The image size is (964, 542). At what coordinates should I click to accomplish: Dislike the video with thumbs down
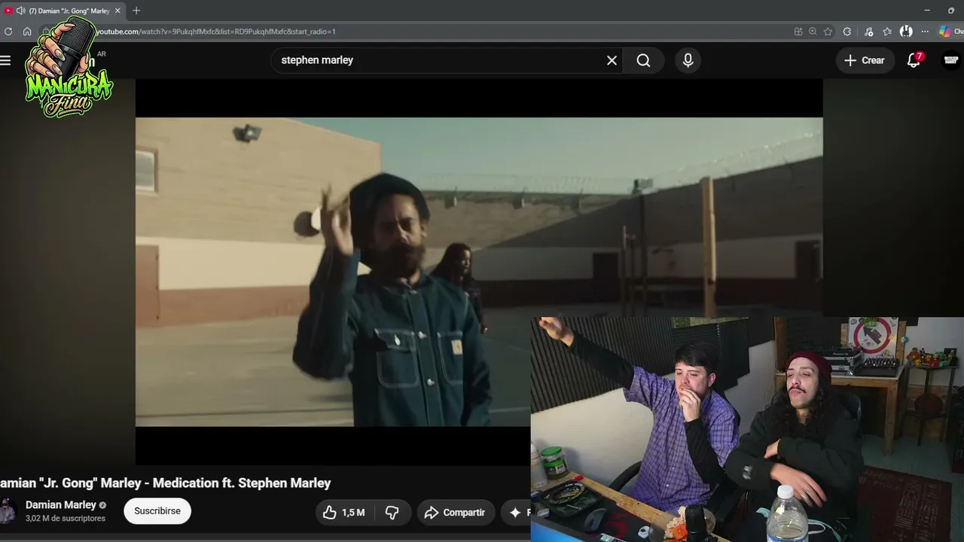click(392, 513)
